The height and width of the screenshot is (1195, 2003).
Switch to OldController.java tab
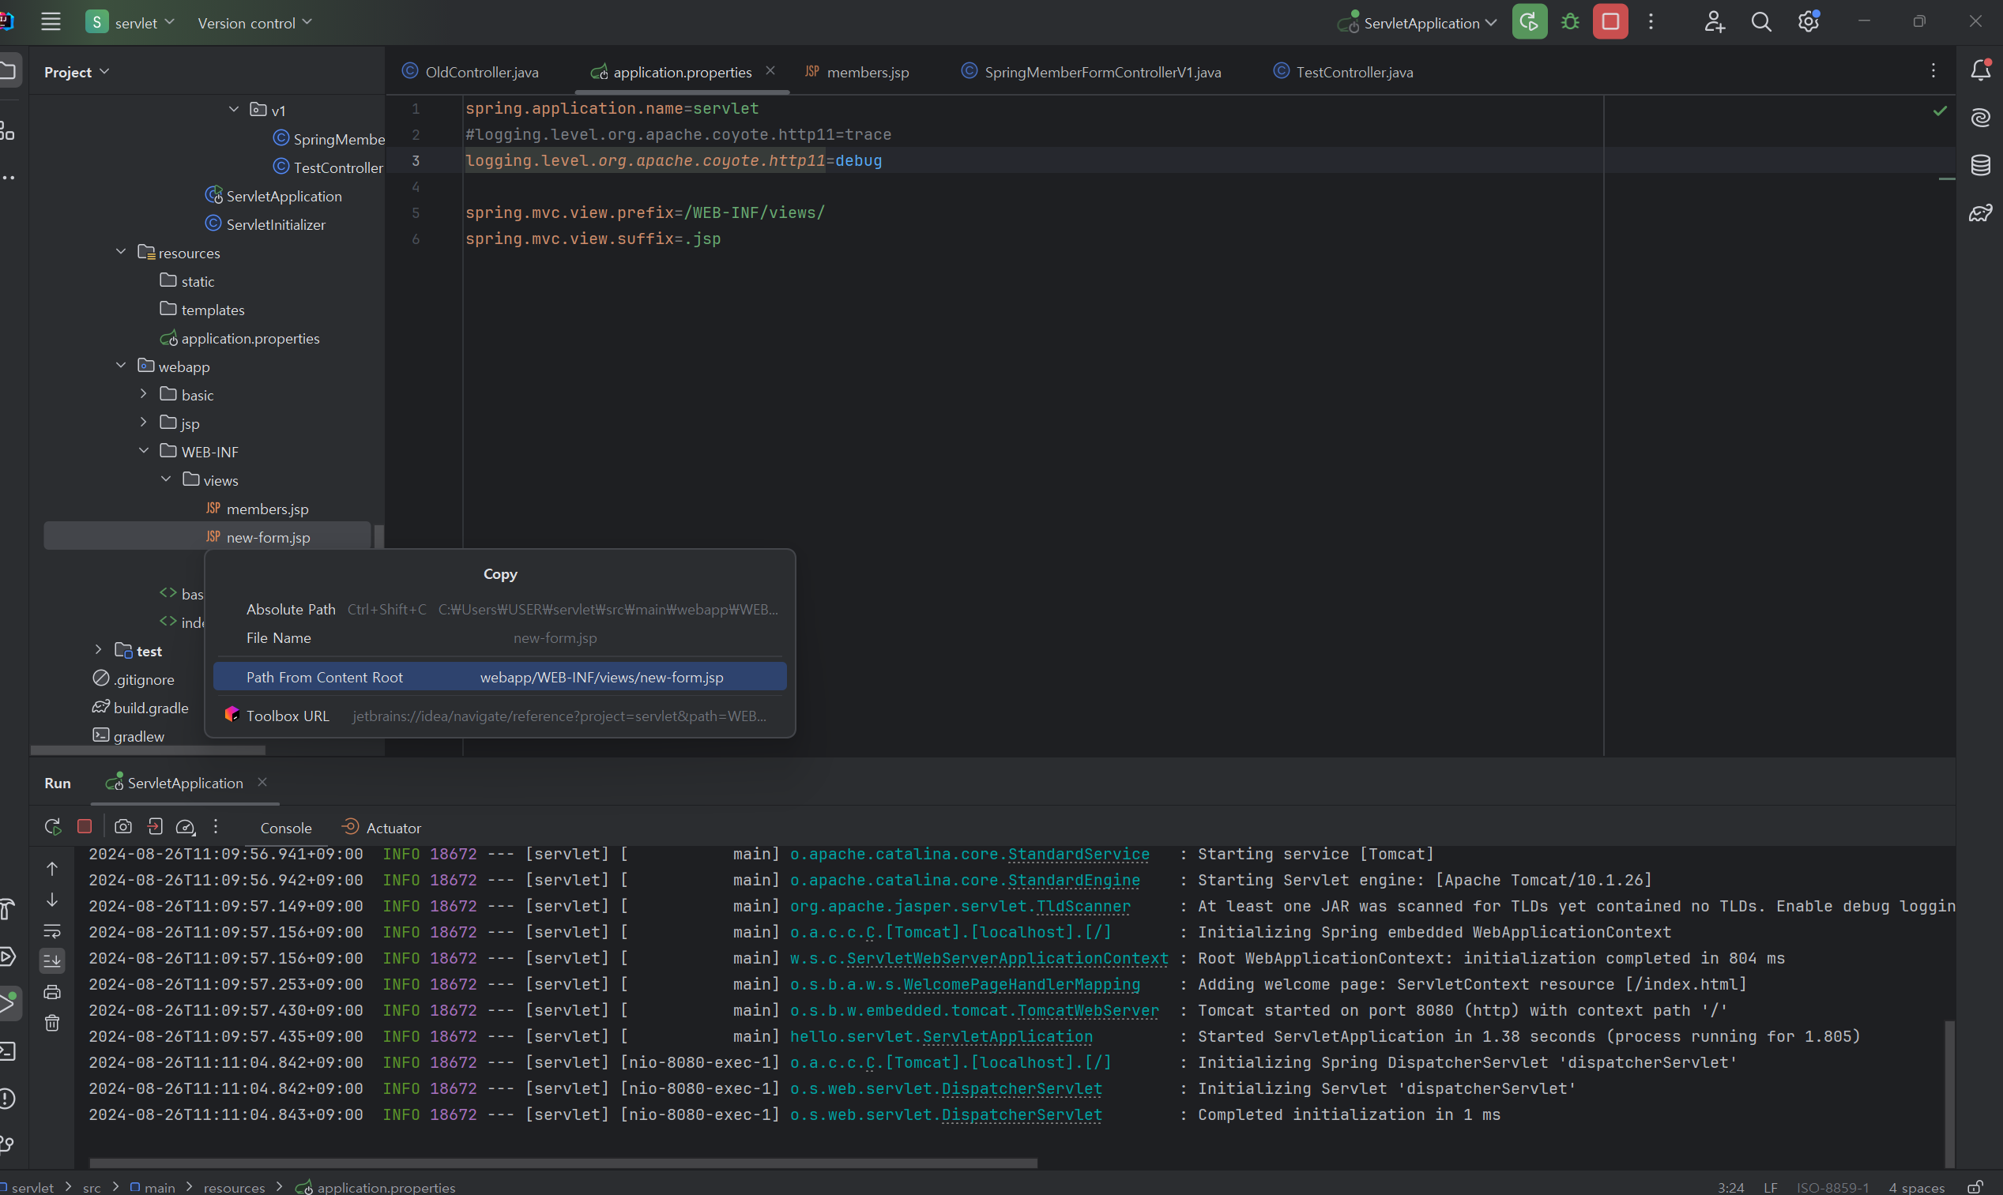coord(471,72)
